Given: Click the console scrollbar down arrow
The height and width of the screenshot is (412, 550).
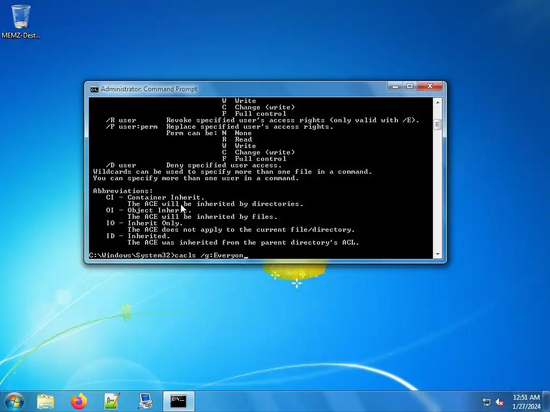Looking at the screenshot, I should 437,254.
